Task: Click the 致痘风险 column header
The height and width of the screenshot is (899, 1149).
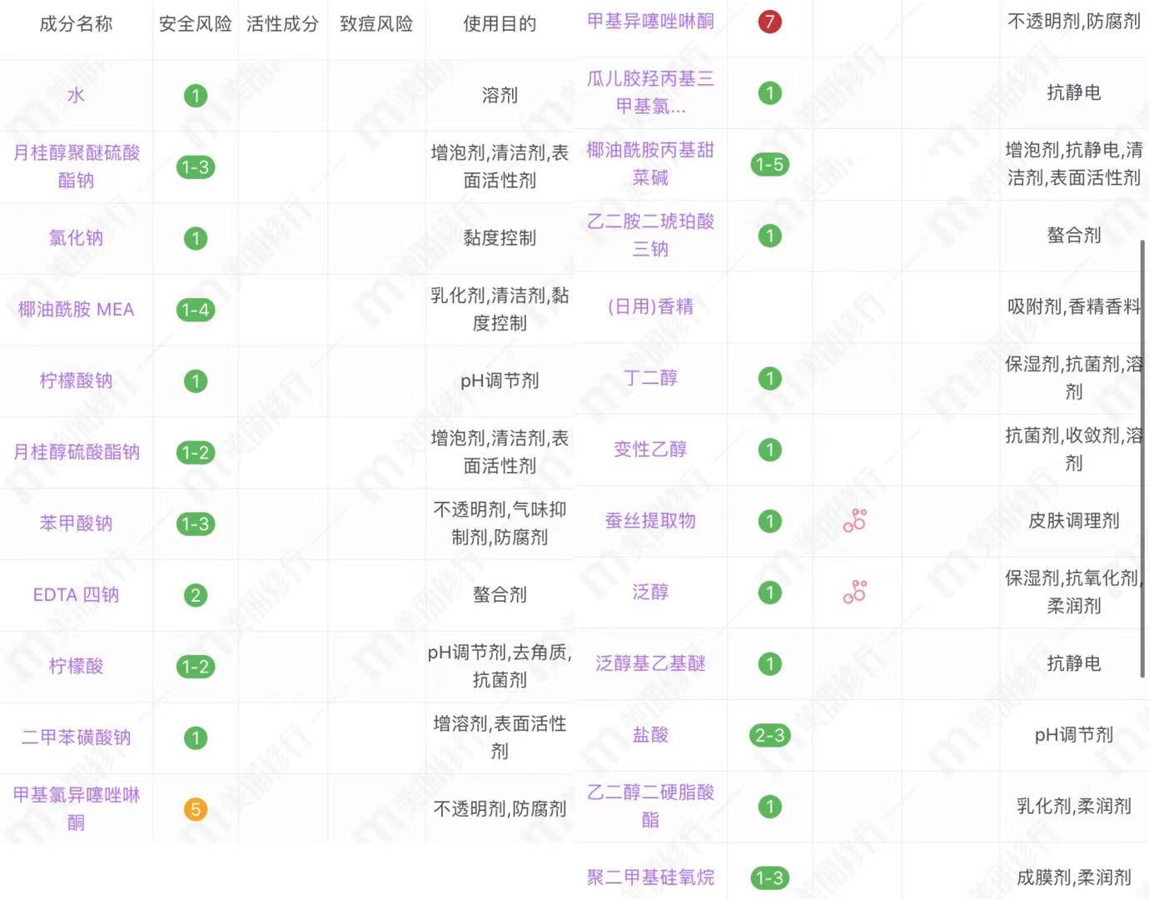Action: [376, 25]
